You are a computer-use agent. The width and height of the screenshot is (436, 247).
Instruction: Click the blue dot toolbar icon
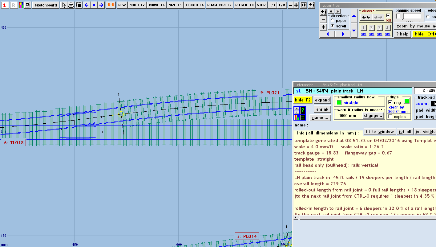(94, 5)
